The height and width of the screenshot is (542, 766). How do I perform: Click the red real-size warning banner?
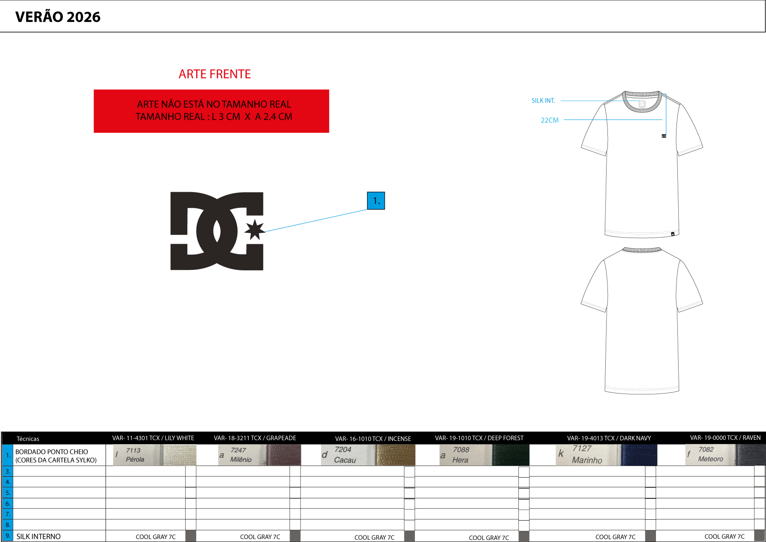point(211,111)
